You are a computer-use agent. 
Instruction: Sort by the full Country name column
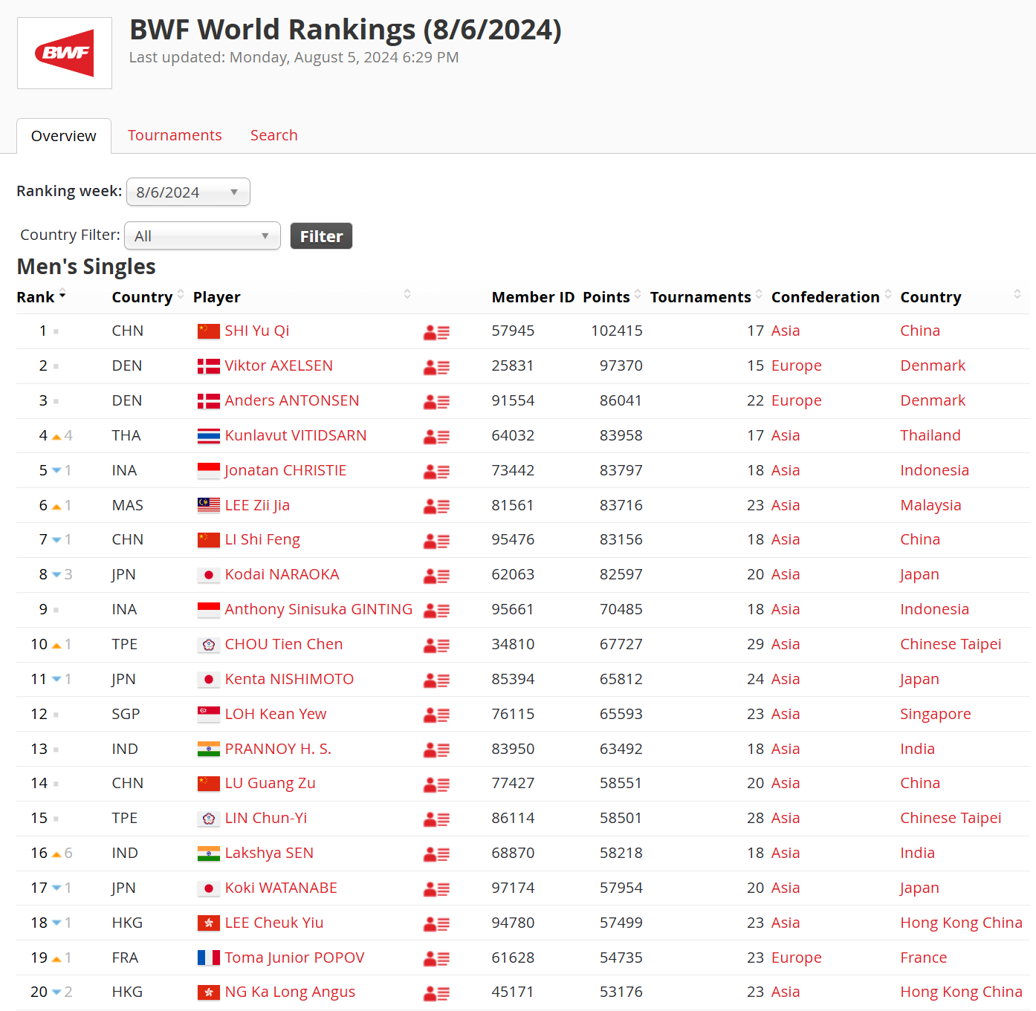click(960, 297)
